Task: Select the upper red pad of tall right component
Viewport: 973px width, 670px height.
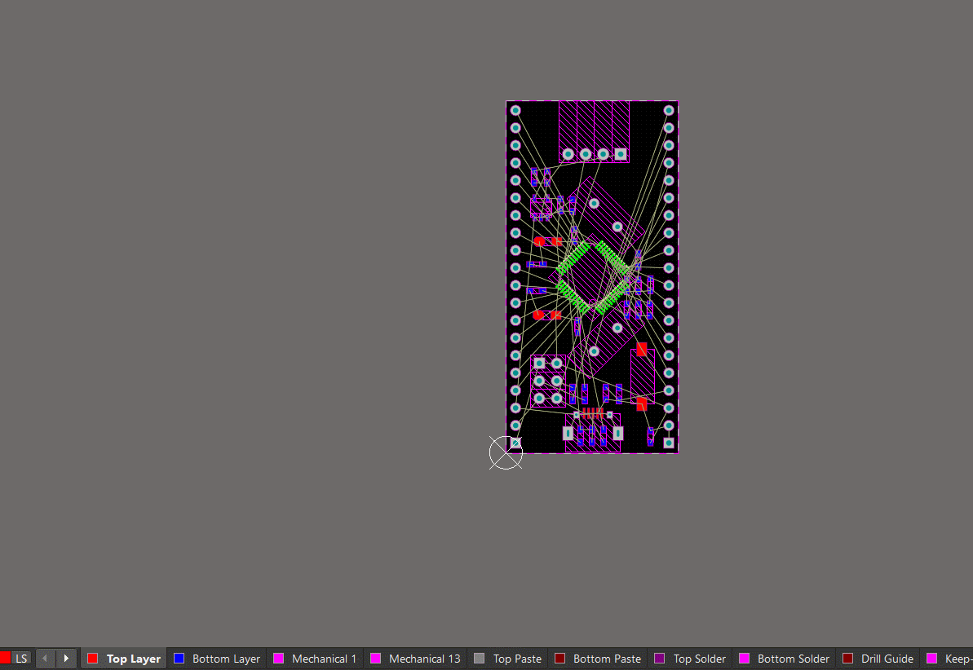Action: [x=642, y=350]
